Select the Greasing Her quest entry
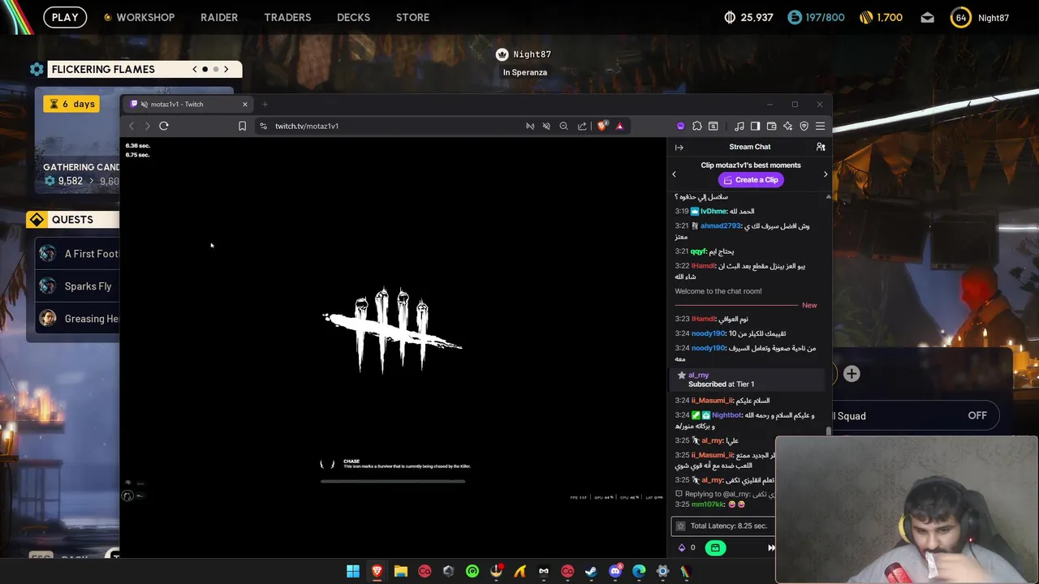The image size is (1039, 584). pos(77,319)
